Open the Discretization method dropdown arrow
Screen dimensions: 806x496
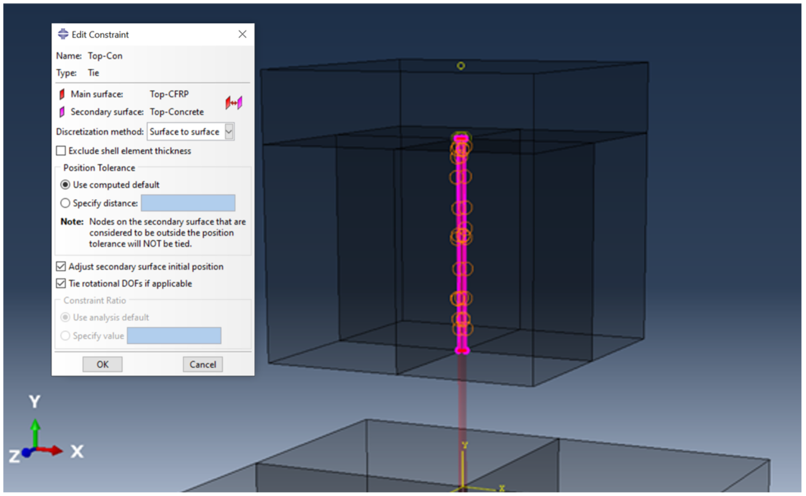click(229, 132)
